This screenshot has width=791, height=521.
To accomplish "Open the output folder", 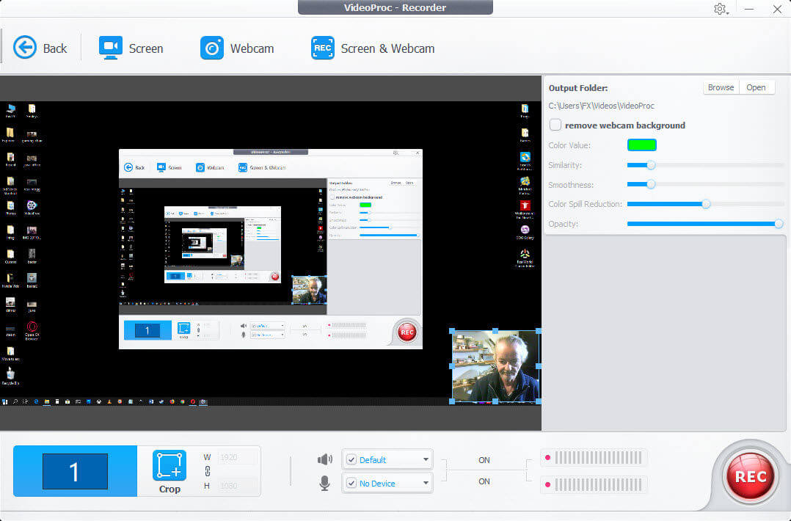I will coord(757,87).
